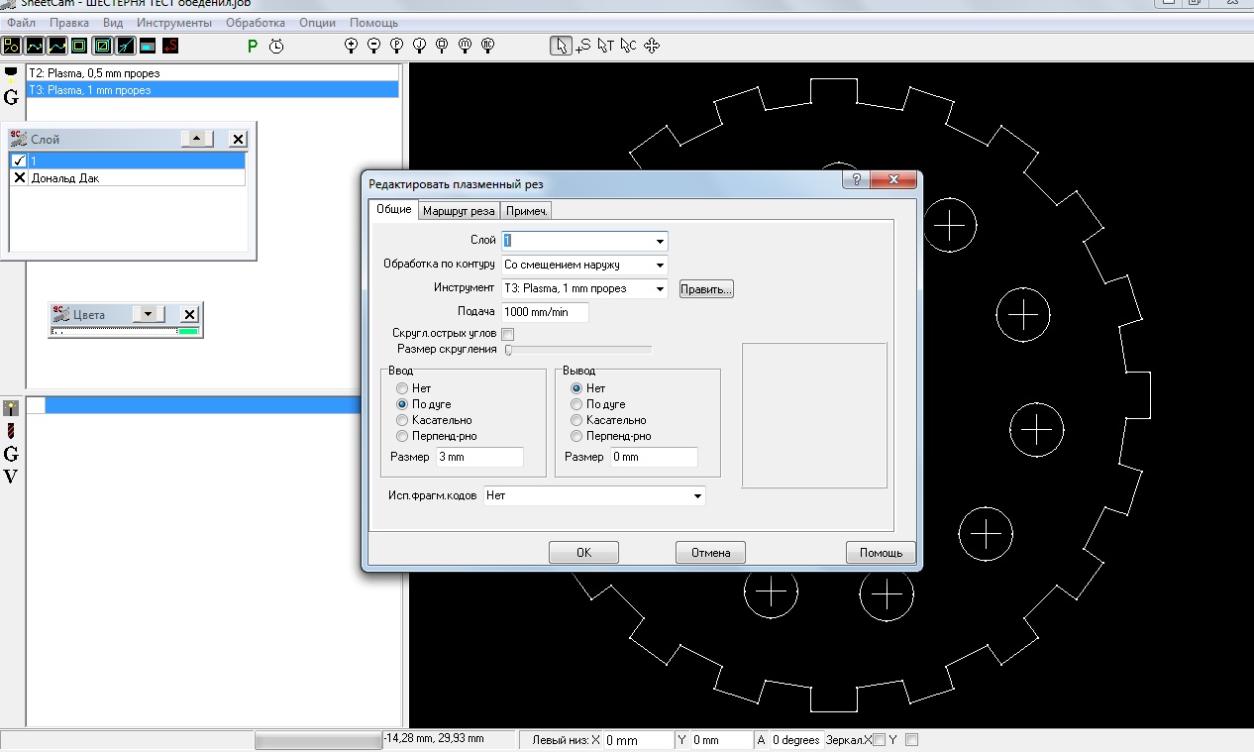
Task: Toggle visibility X of layer Дональд Дак
Action: coord(19,178)
